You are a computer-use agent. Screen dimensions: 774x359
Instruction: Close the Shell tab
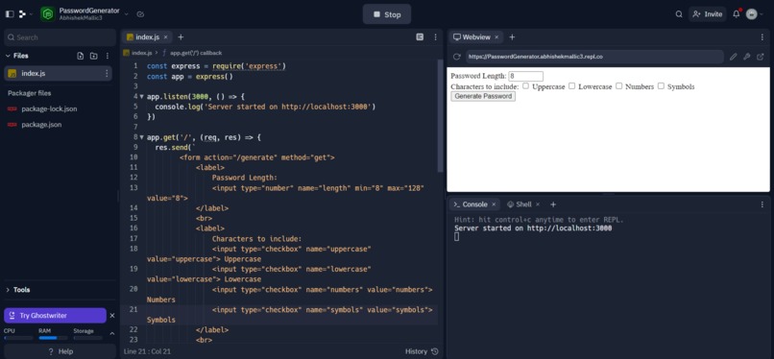[x=538, y=204]
